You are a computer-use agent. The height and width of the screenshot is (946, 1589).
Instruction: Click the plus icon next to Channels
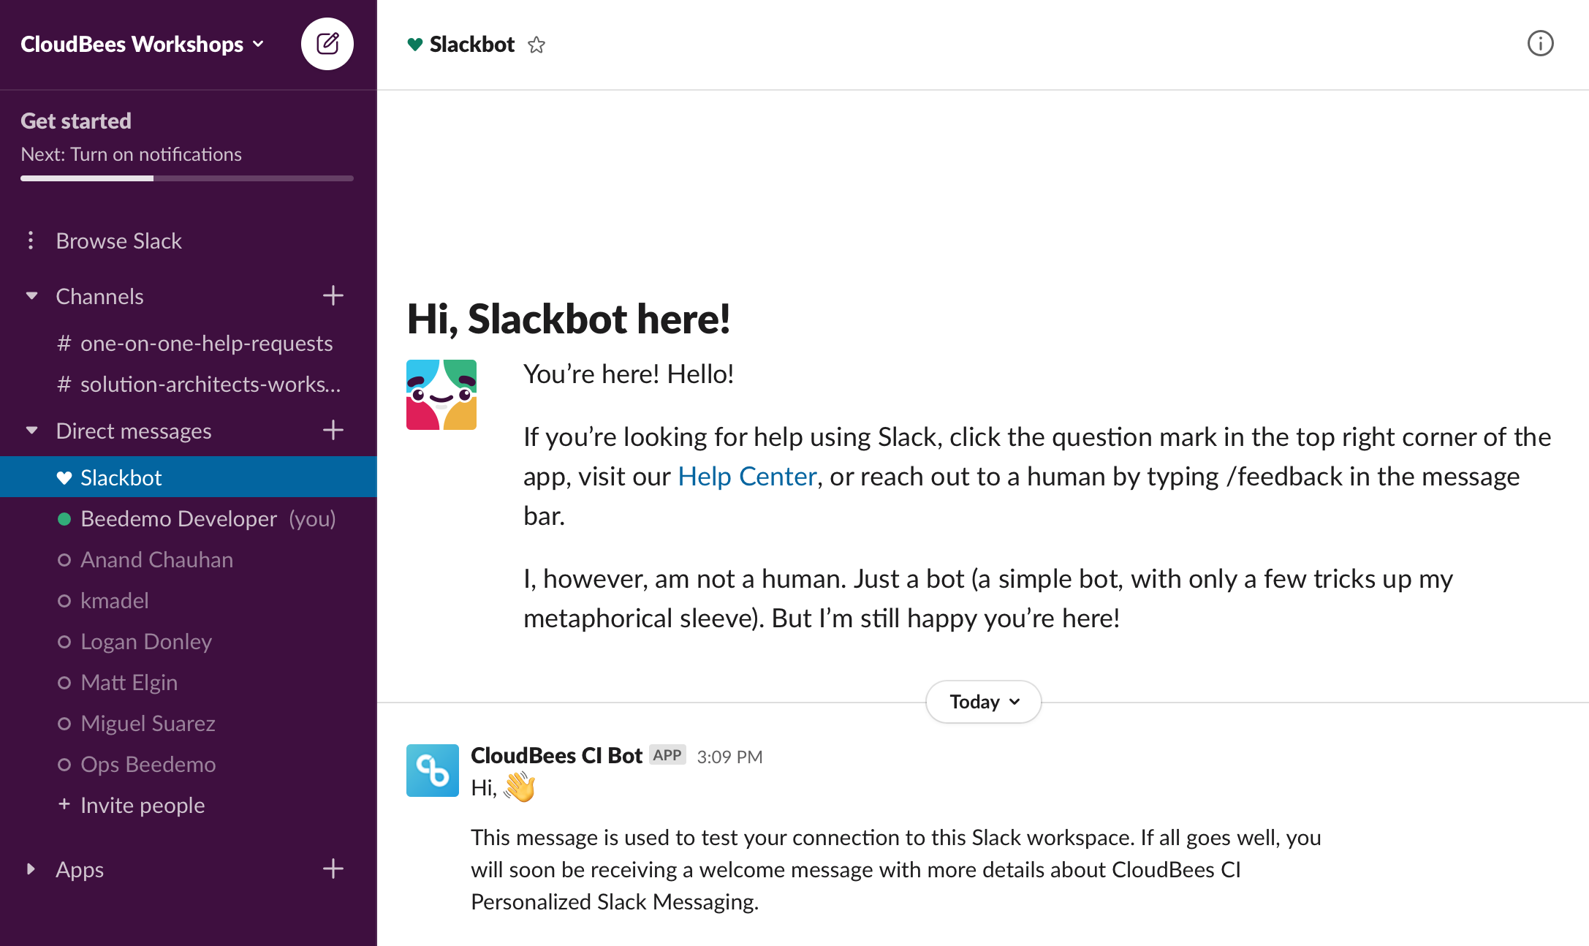[333, 295]
